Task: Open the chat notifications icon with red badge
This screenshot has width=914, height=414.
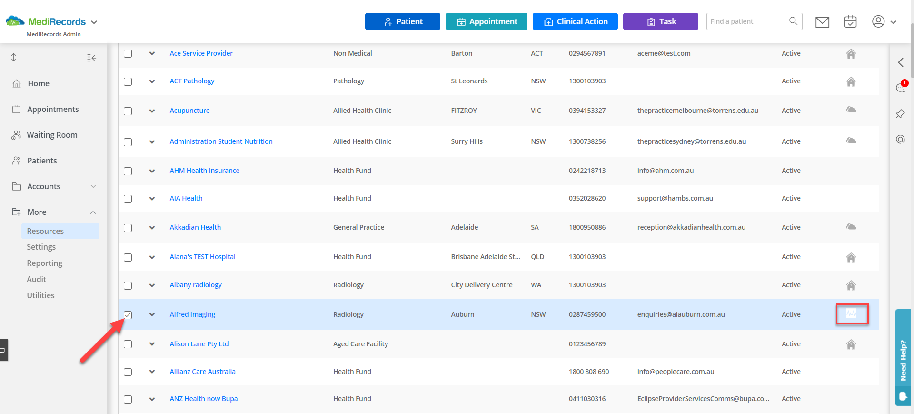Action: tap(901, 87)
